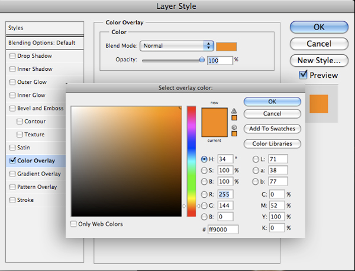Image resolution: width=355 pixels, height=271 pixels.
Task: Enable the Inner Glow checkbox
Action: [x=12, y=95]
